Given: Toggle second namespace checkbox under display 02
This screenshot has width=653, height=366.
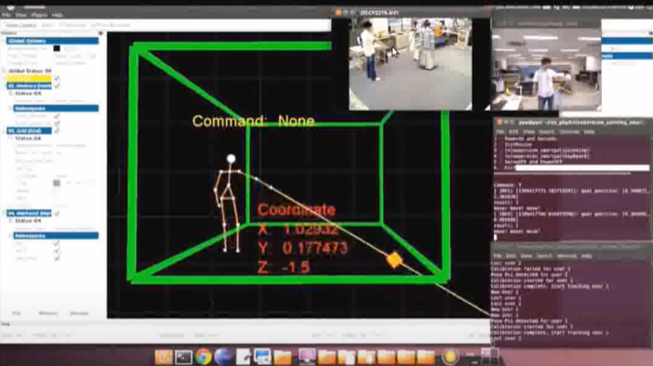Looking at the screenshot, I should click(57, 124).
